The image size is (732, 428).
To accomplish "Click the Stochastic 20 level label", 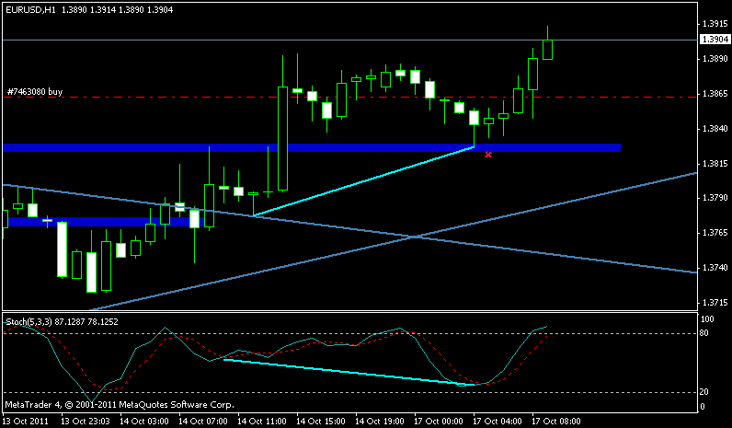I will [x=704, y=392].
